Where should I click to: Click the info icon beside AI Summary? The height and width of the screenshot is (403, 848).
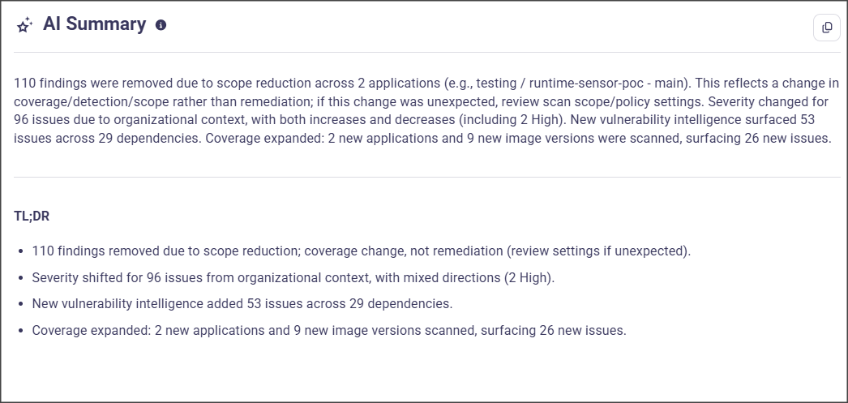[161, 25]
